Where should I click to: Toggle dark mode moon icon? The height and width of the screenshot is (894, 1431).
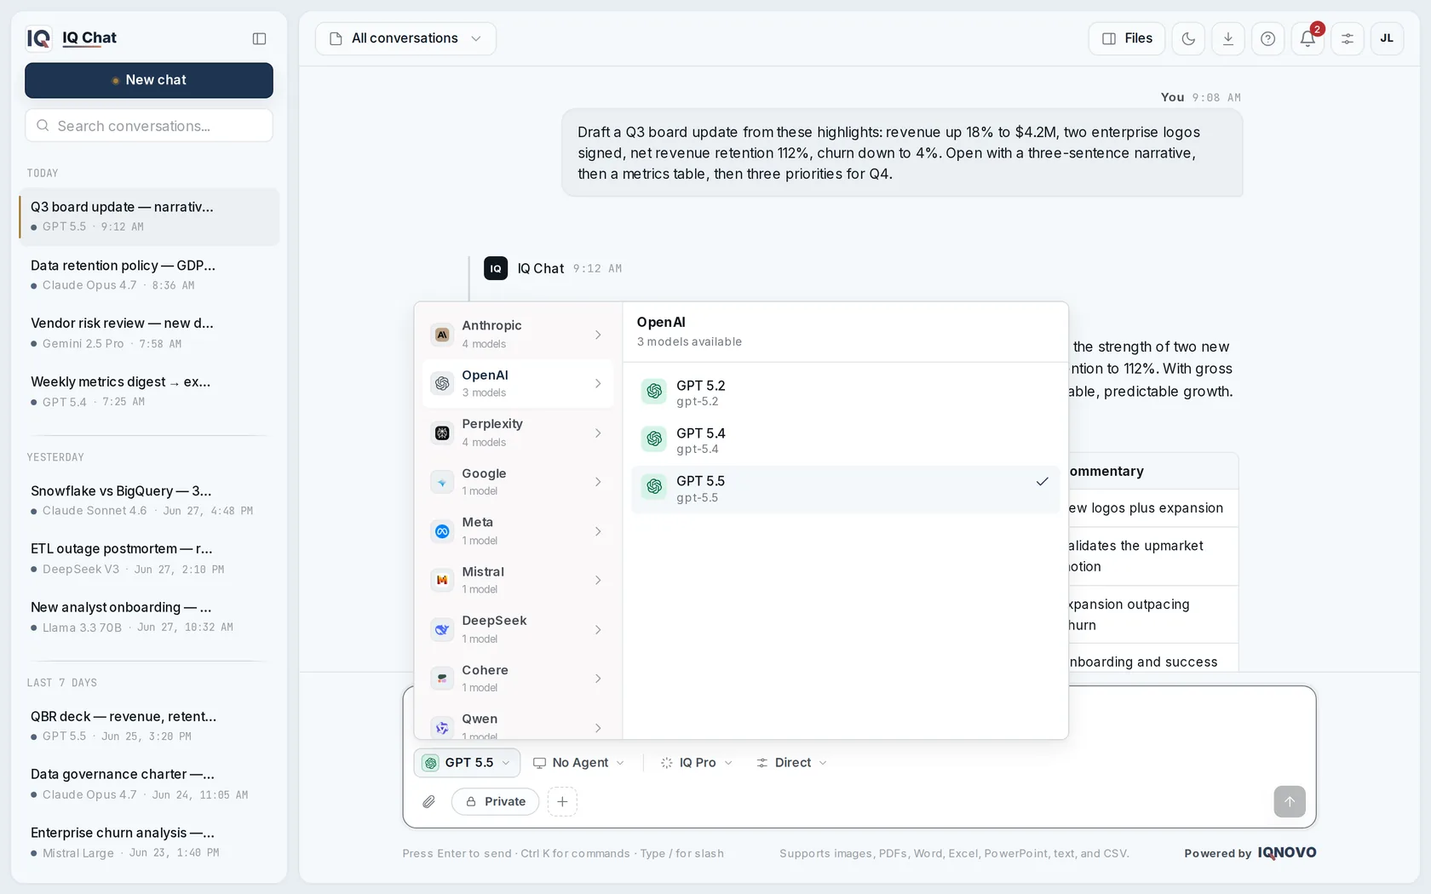(x=1188, y=38)
